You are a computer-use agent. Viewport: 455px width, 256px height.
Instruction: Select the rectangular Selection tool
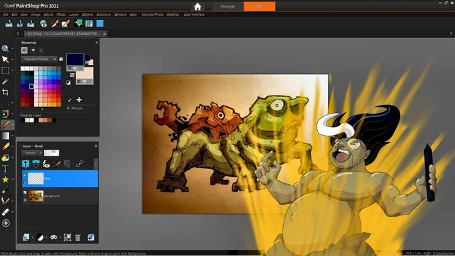pyautogui.click(x=5, y=70)
